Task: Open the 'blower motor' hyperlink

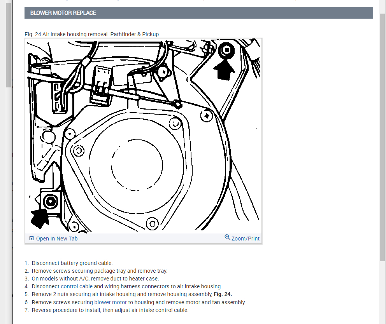Action: pyautogui.click(x=111, y=302)
